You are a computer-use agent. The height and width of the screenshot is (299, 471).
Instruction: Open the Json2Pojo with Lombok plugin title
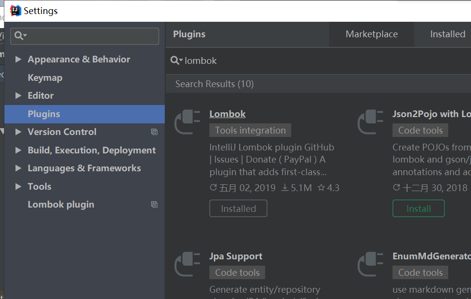click(x=432, y=114)
